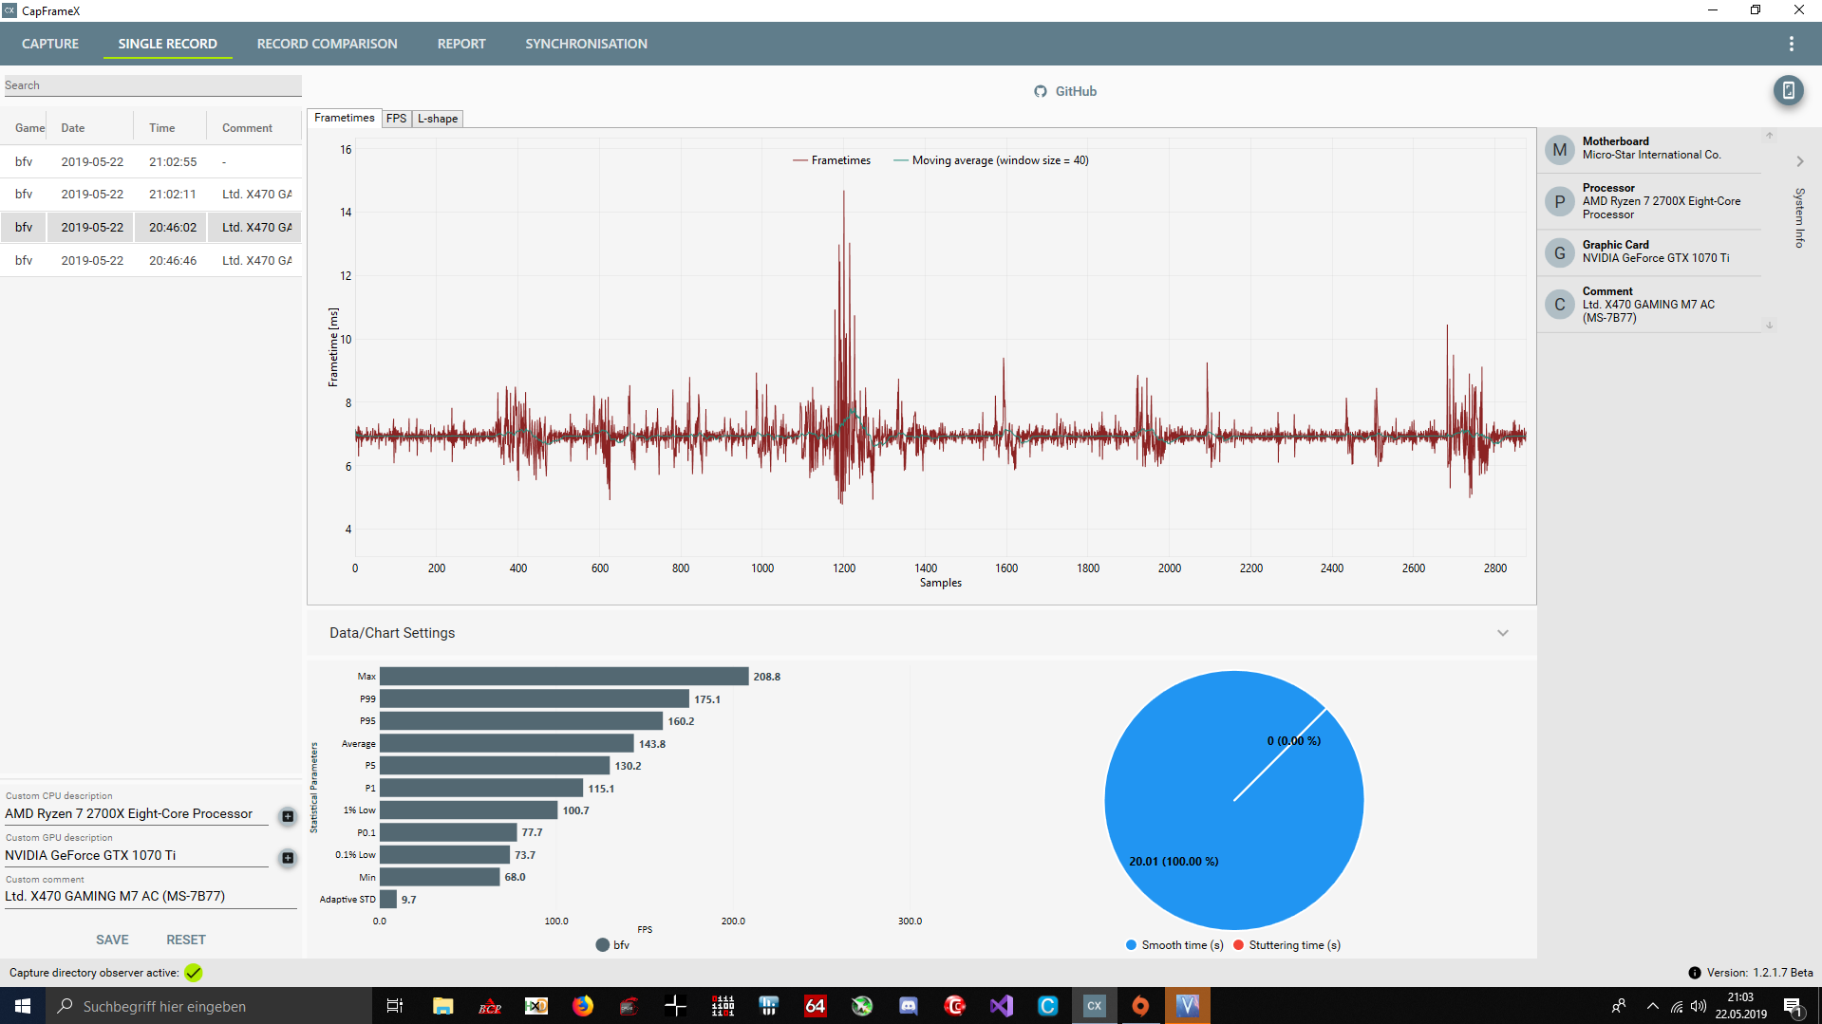Toggle Frametimes series legend entry

pyautogui.click(x=832, y=160)
